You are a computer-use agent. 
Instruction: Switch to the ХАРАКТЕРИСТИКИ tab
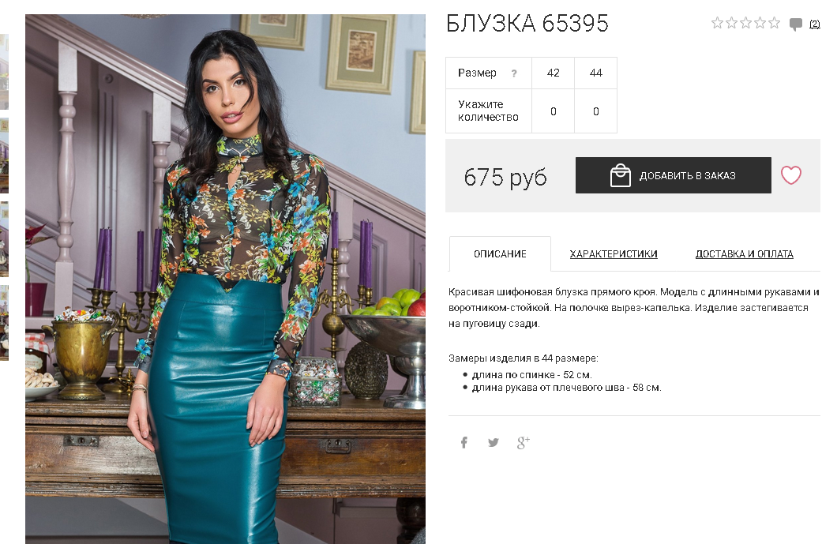tap(614, 254)
